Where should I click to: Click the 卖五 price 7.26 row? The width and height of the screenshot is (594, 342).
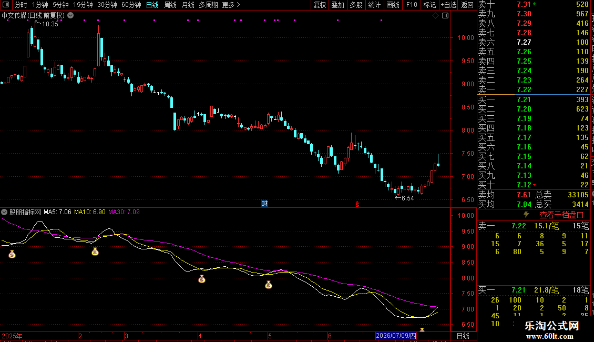[534, 52]
